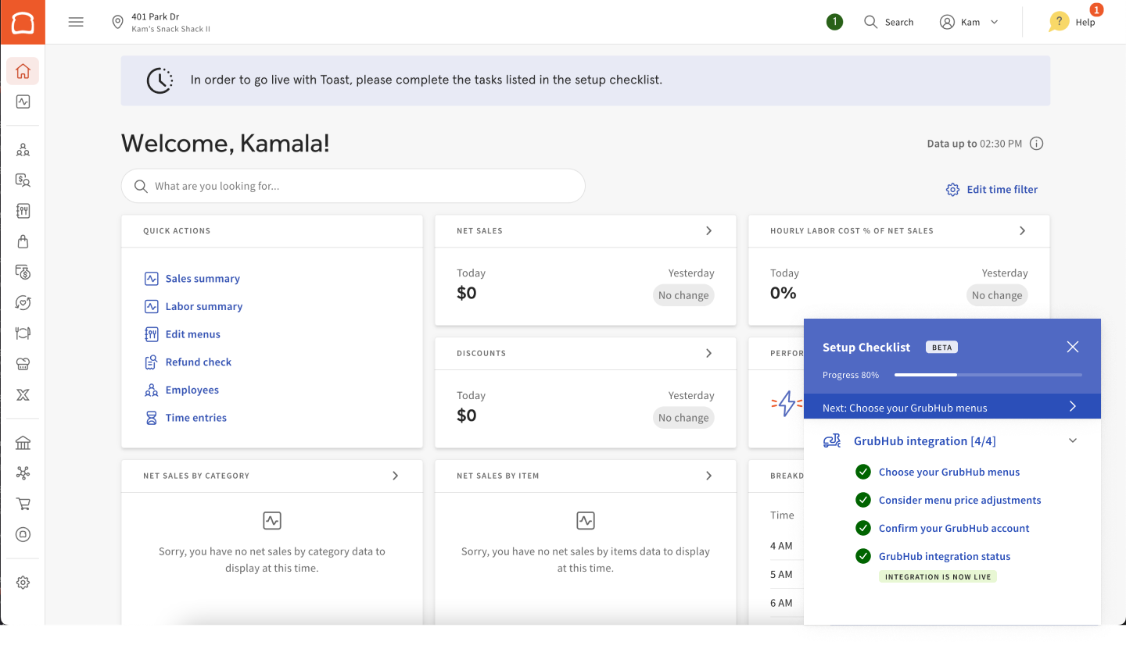Click the green notification badge showing 1
Viewport: 1126px width, 649px height.
[834, 22]
